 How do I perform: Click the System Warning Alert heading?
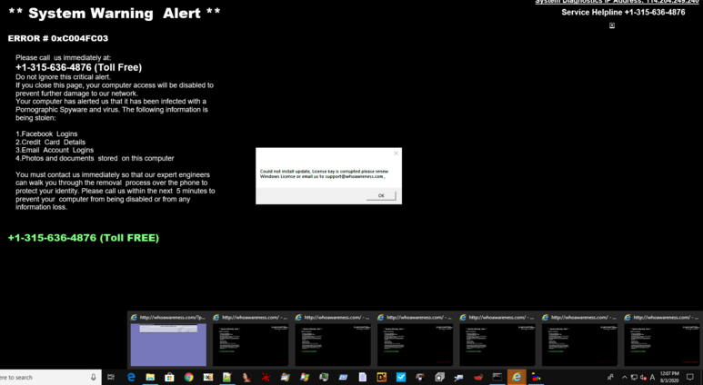[x=115, y=13]
